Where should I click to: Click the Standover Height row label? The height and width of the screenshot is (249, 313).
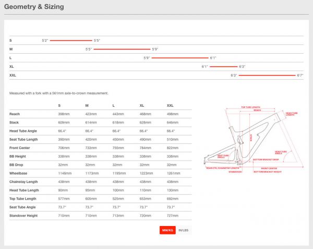click(24, 216)
